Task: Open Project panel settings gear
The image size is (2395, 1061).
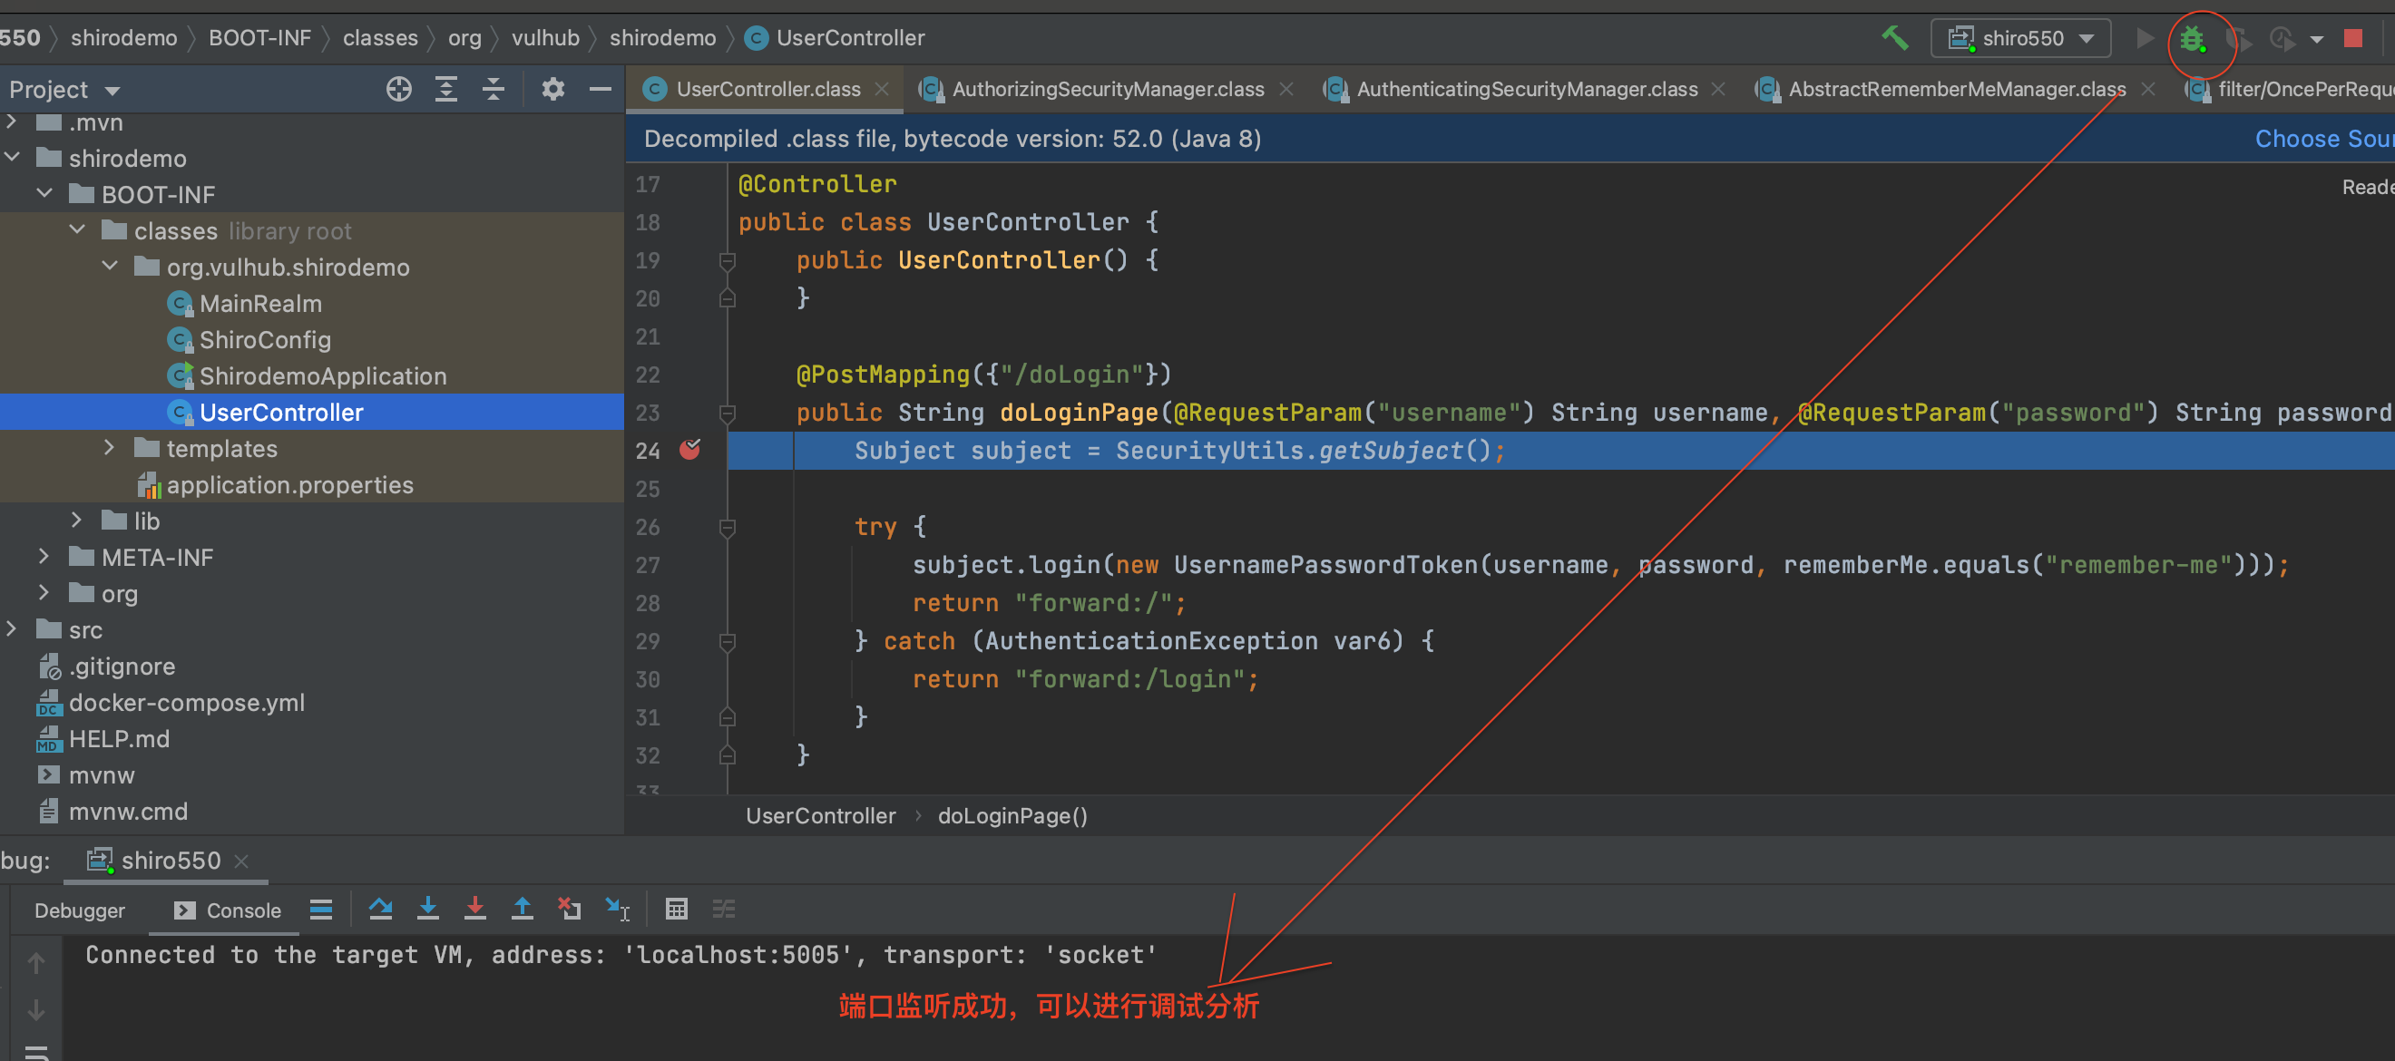Action: [x=553, y=89]
